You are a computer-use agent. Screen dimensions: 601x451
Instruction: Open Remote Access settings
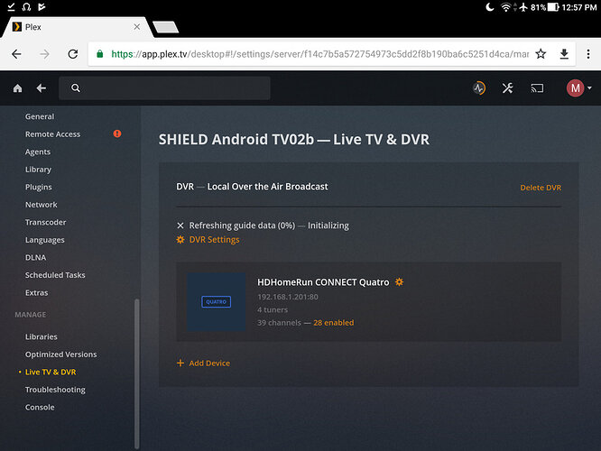(x=53, y=134)
